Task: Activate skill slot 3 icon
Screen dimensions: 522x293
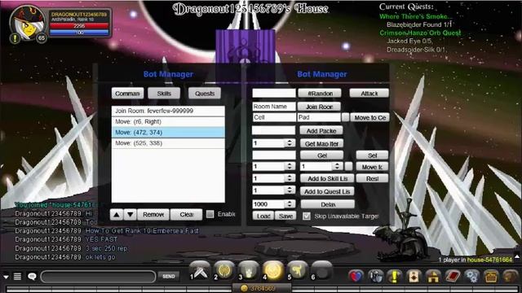Action: [x=248, y=271]
